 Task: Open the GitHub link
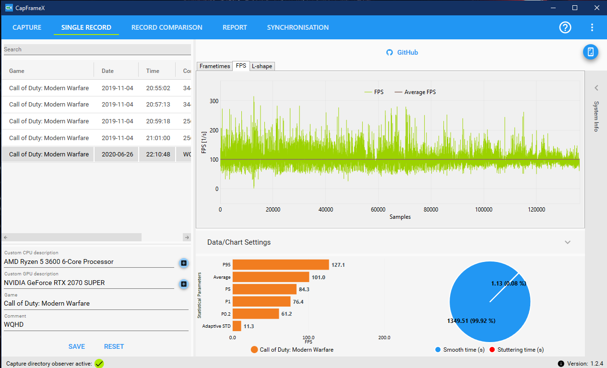[407, 52]
